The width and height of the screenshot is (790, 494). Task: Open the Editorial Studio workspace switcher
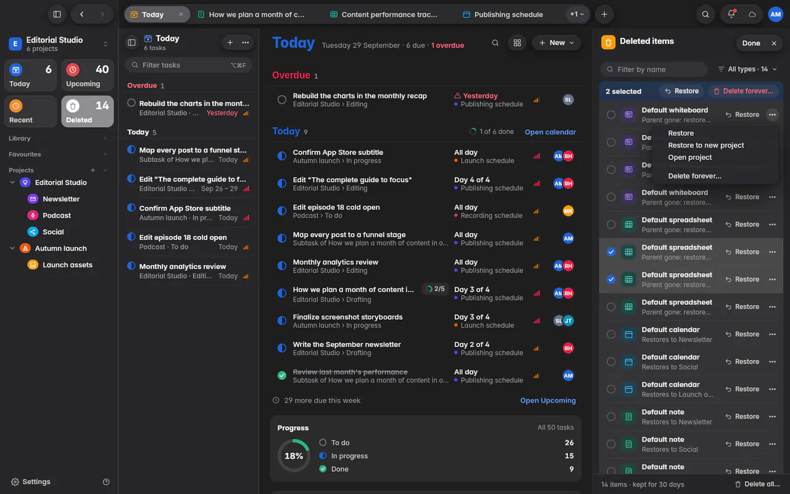click(59, 44)
